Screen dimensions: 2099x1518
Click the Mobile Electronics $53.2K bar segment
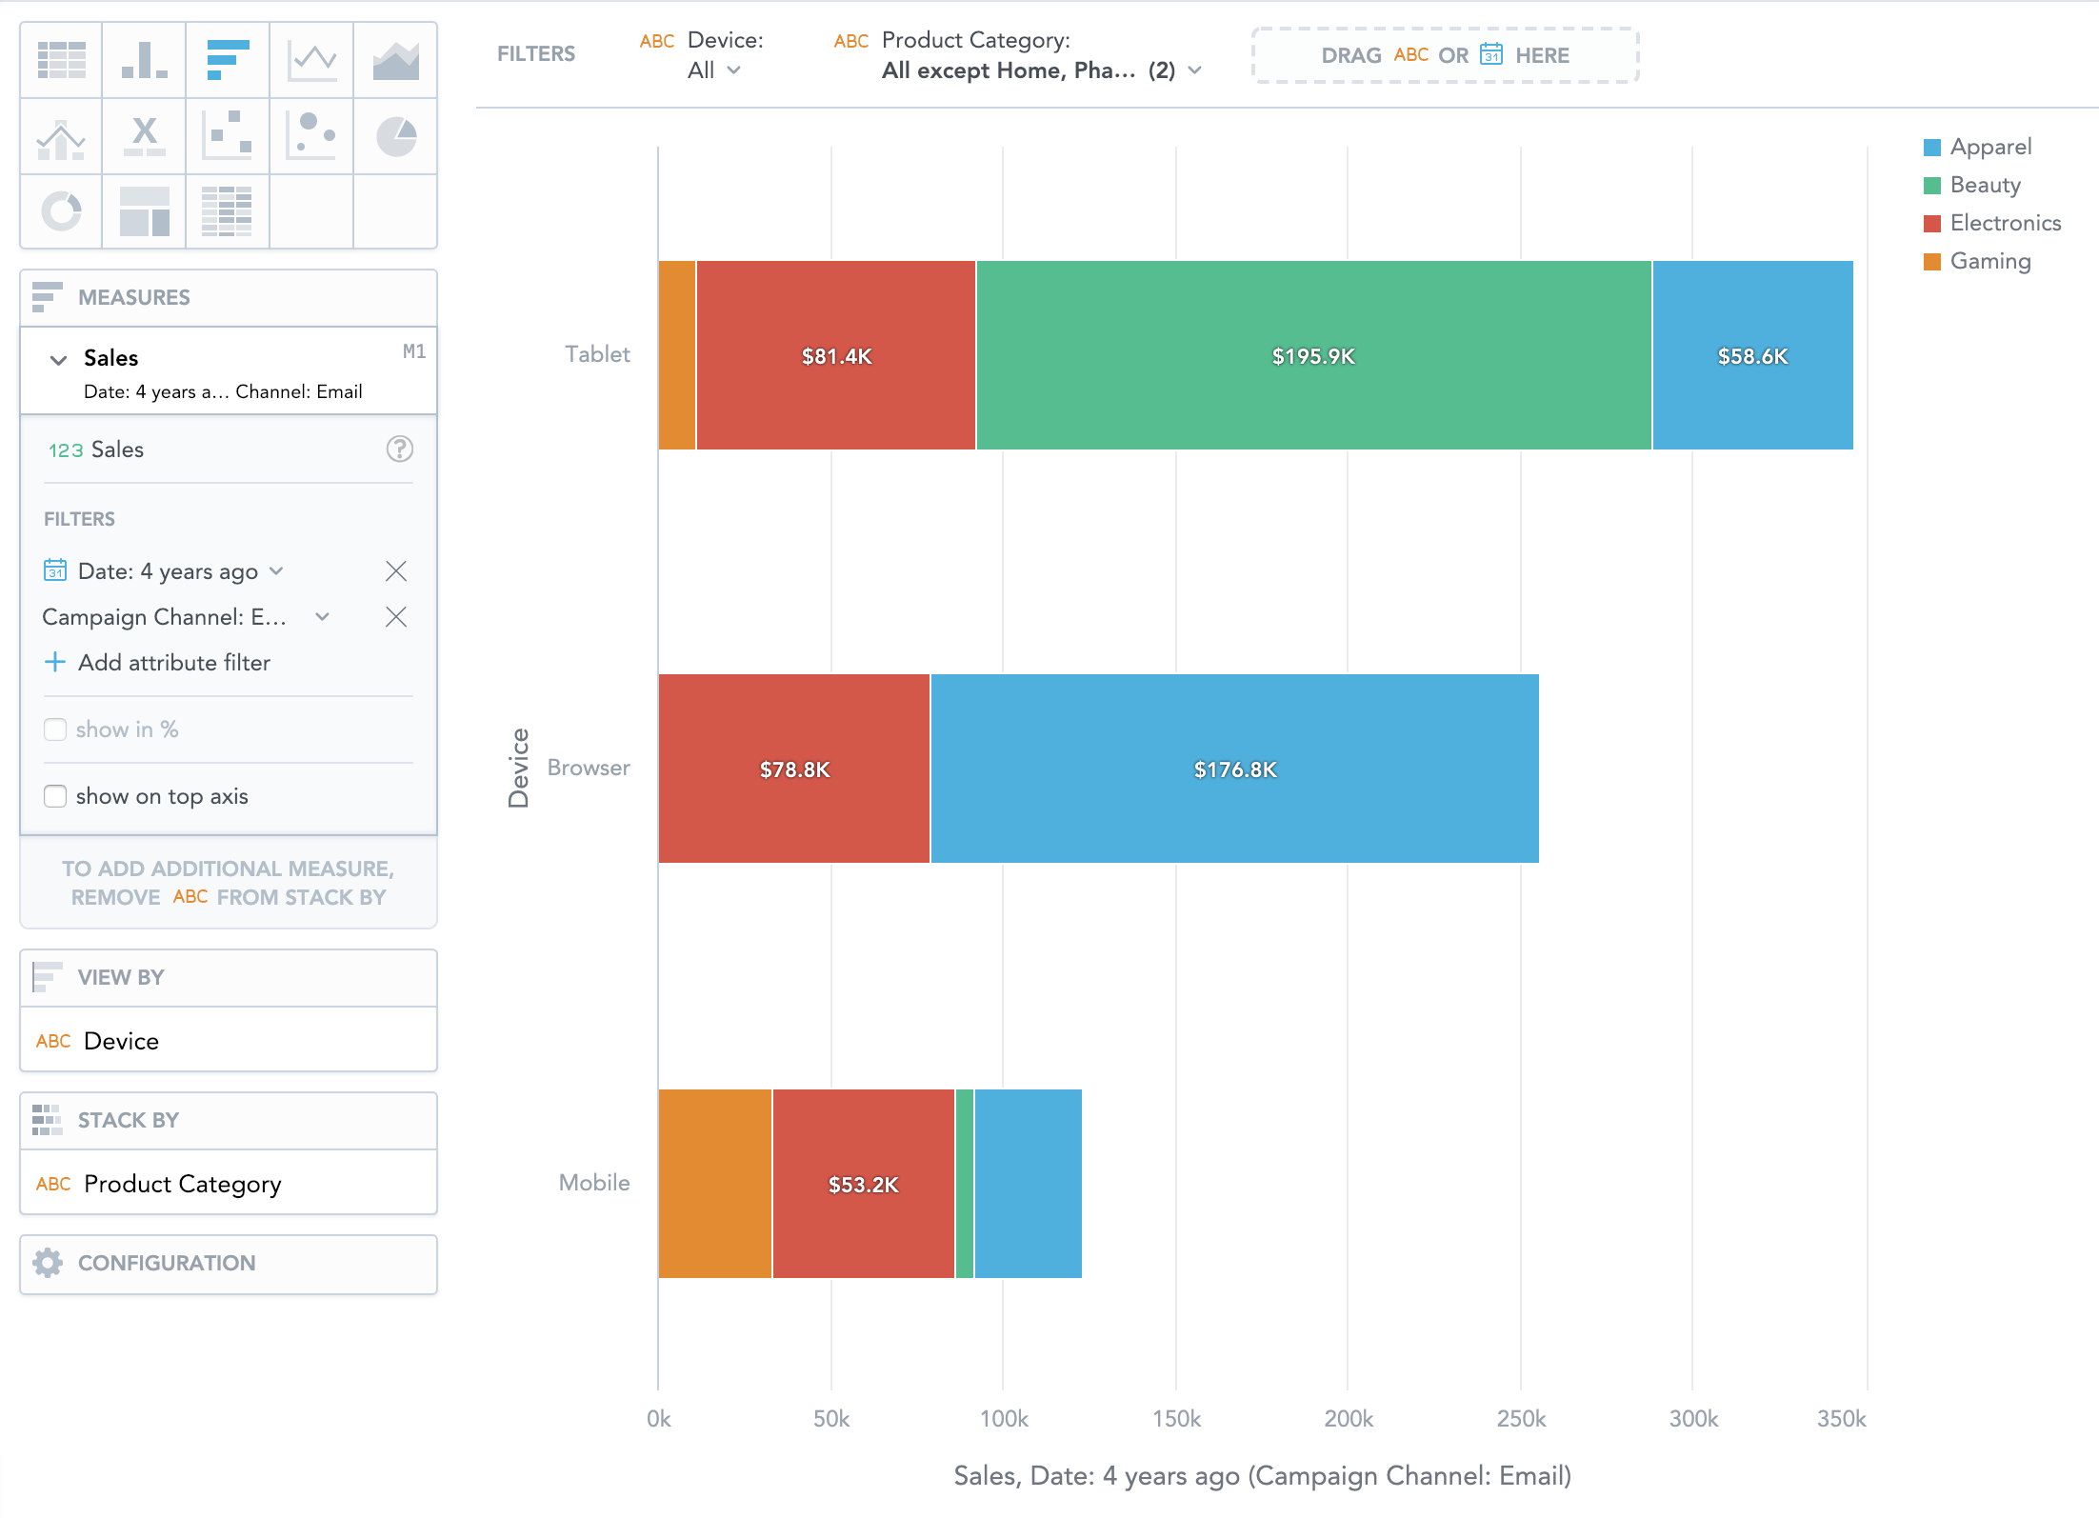tap(863, 1184)
